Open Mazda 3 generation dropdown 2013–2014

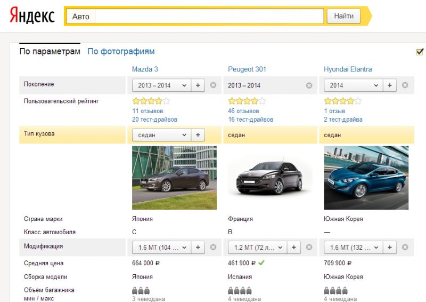click(162, 85)
